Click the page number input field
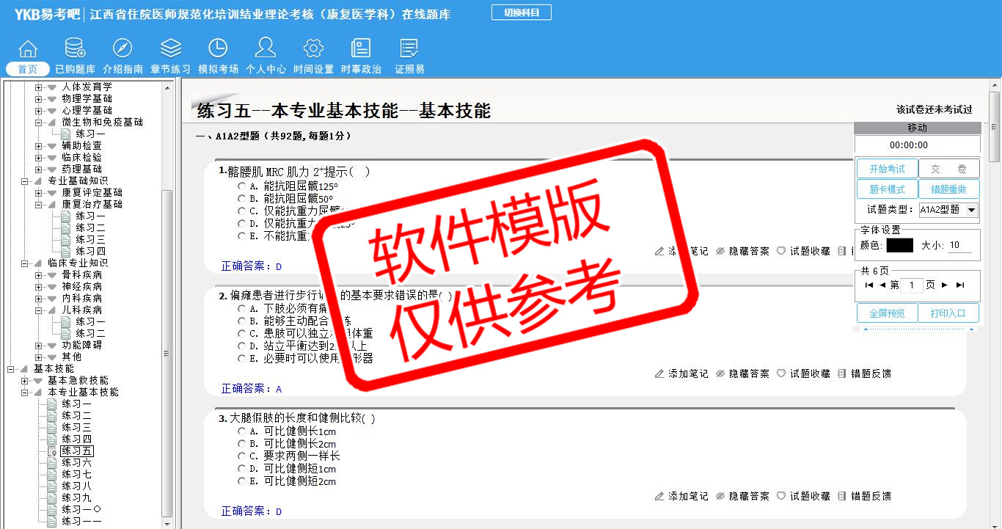 point(911,285)
